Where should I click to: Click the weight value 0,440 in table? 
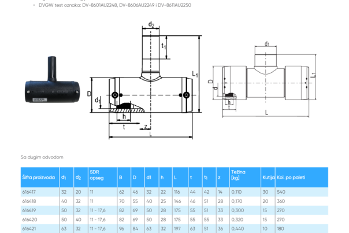237,229
